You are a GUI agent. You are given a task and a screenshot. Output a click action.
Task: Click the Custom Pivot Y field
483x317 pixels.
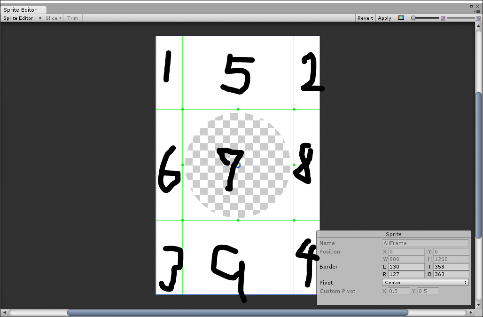[428, 291]
